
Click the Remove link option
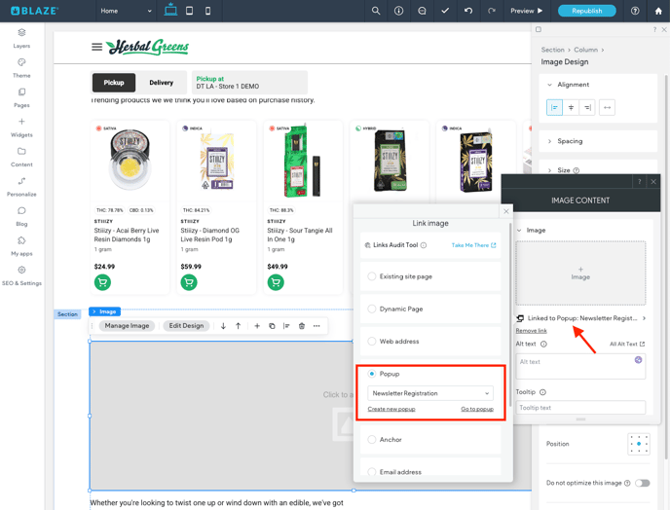531,331
